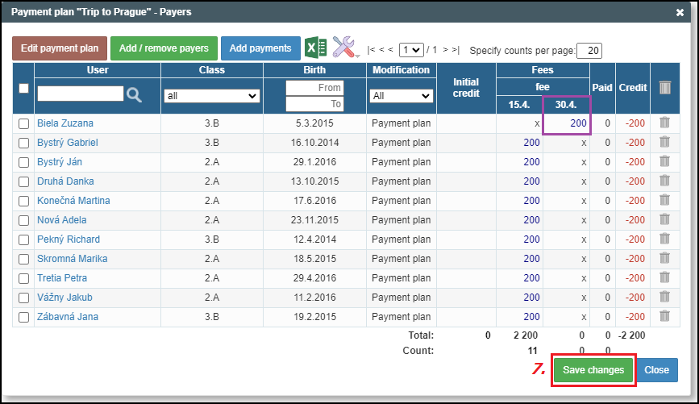This screenshot has width=699, height=404.
Task: Open Konečná Martina user link
Action: click(73, 201)
